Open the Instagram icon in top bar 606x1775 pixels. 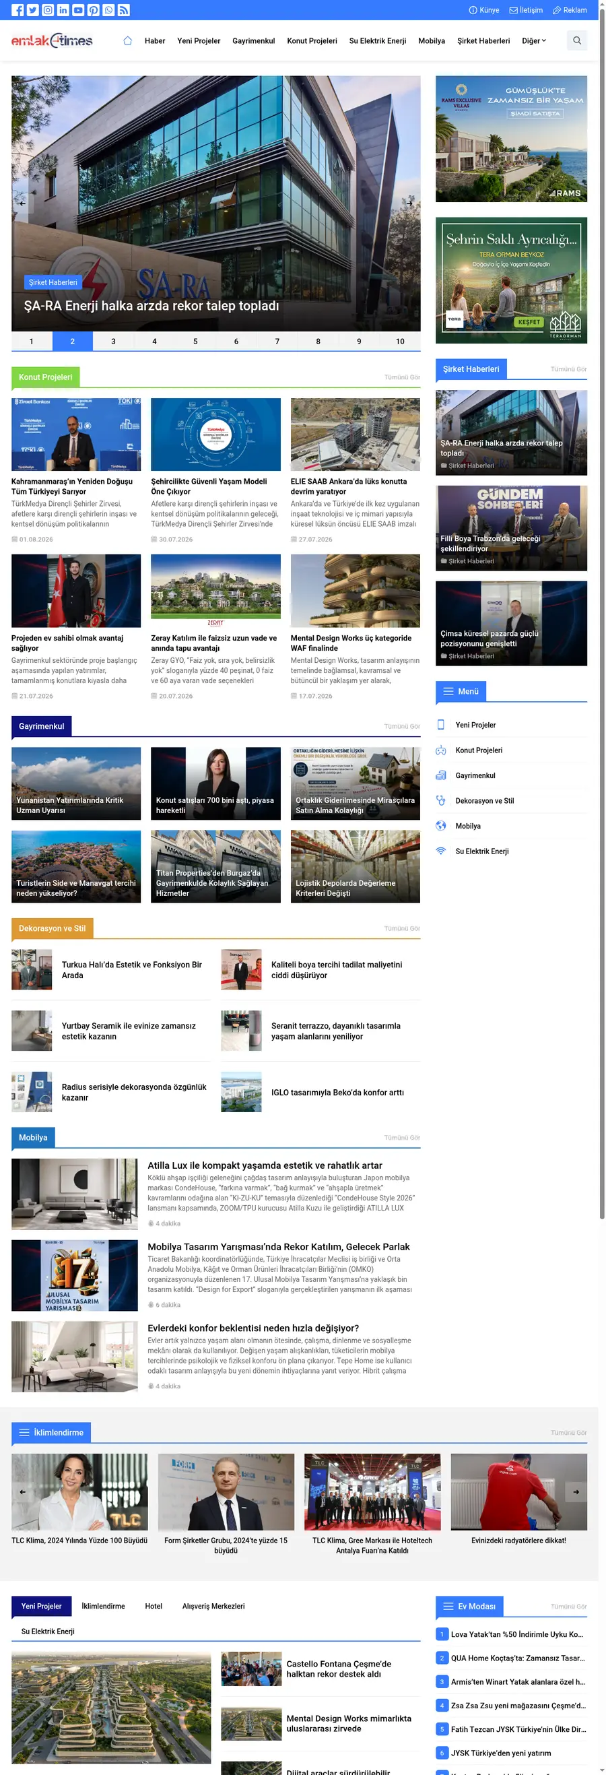coord(48,10)
